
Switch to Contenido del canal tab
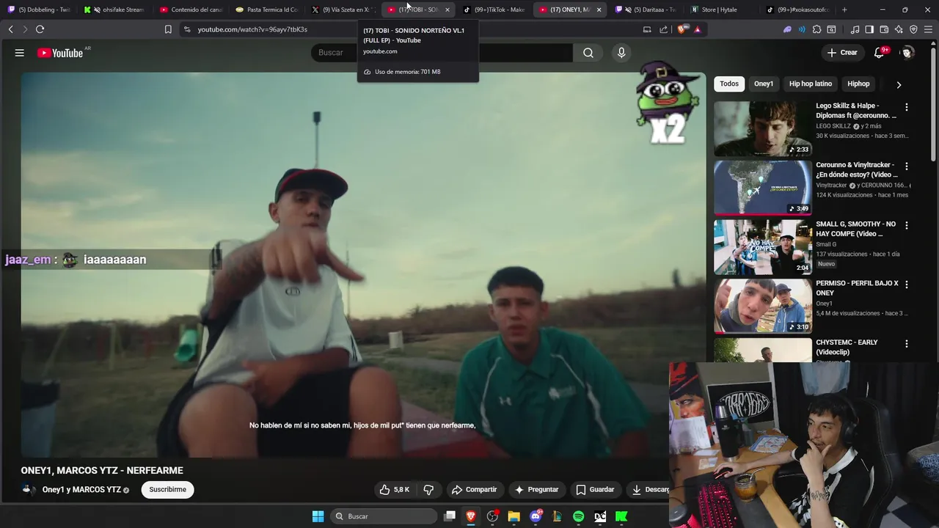pyautogui.click(x=191, y=10)
